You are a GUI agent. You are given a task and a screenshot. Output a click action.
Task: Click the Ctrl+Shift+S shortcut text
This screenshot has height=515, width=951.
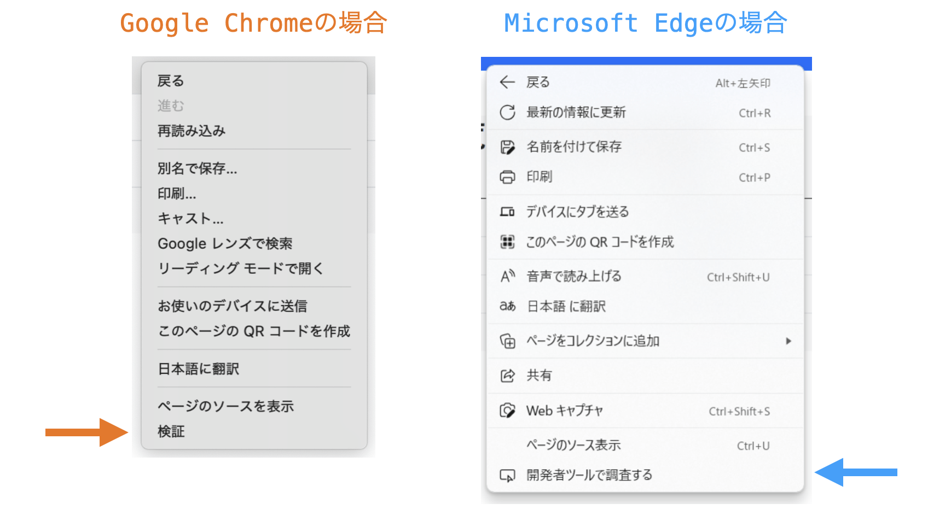(x=739, y=411)
